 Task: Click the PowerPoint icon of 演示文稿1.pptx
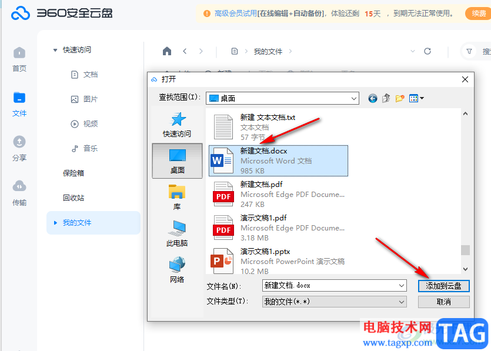(x=222, y=261)
